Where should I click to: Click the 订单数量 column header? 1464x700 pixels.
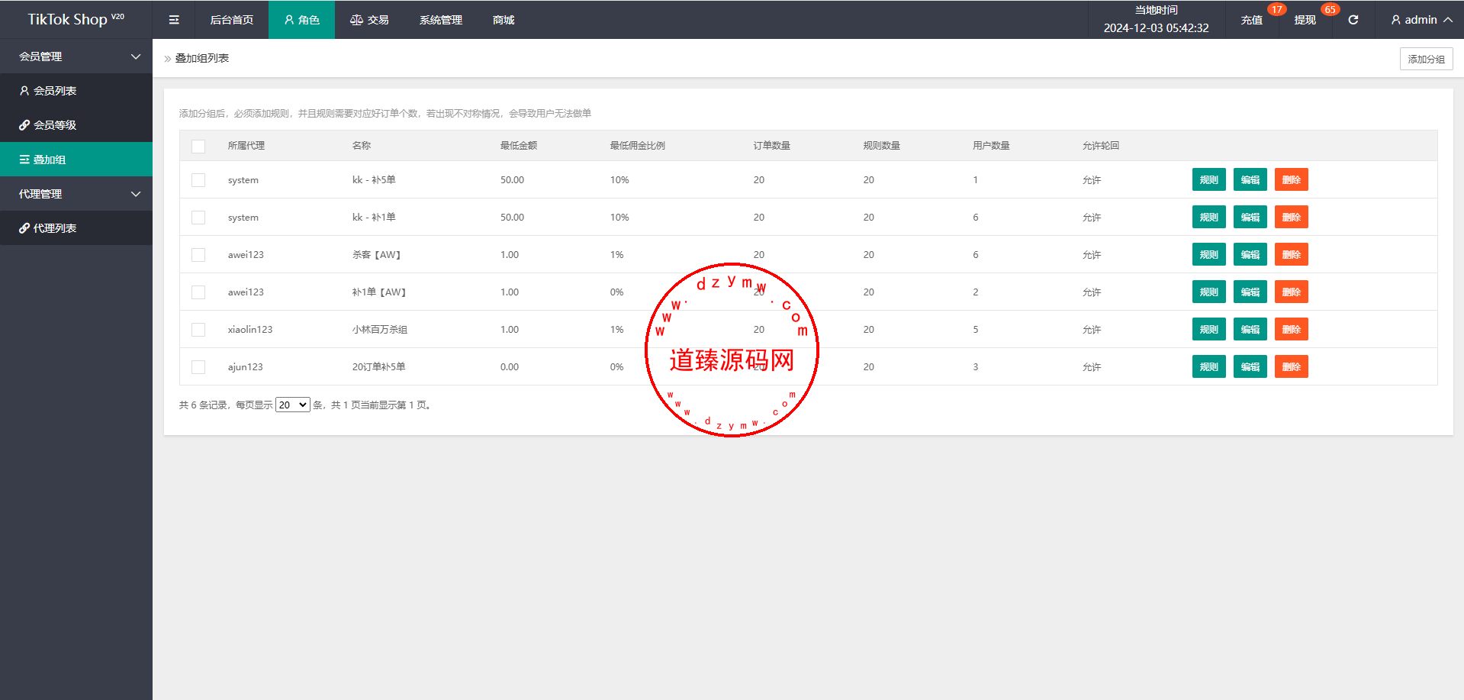coord(772,146)
